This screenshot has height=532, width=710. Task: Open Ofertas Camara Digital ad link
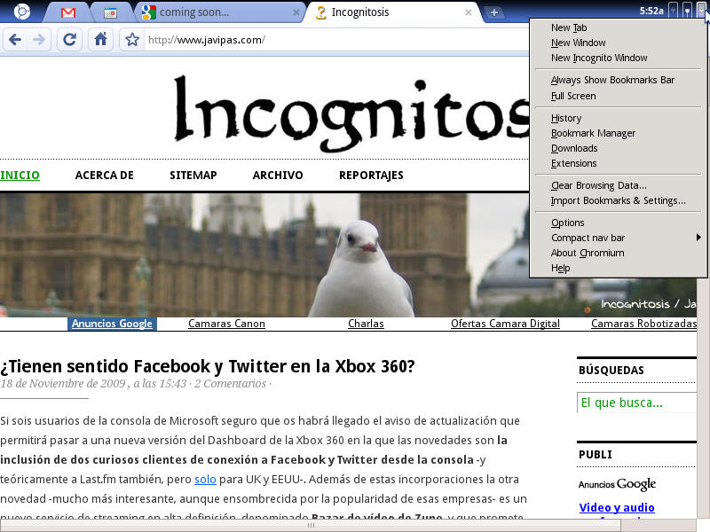pos(505,324)
